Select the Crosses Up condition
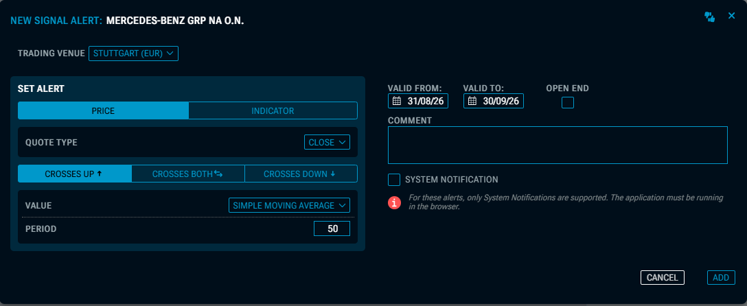 74,174
